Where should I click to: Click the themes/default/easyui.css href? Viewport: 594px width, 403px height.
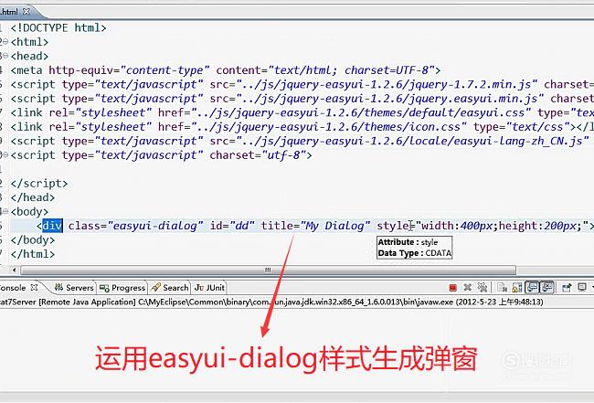point(361,112)
